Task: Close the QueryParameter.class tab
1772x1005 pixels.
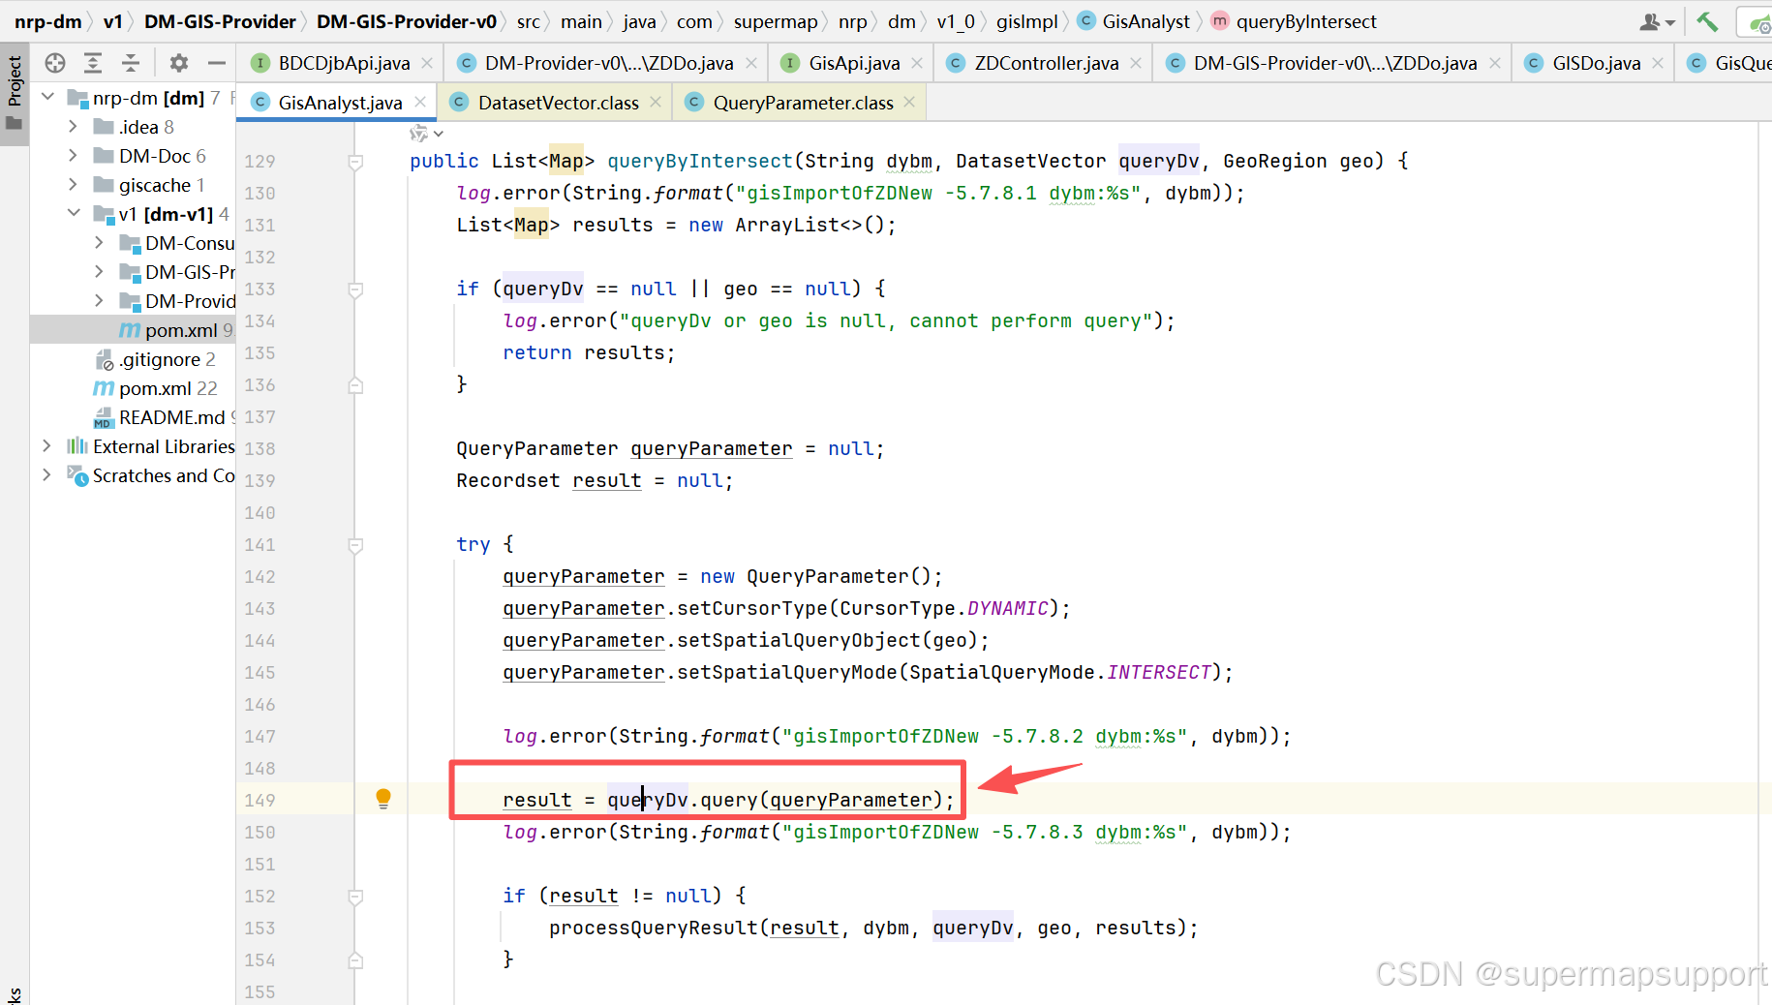Action: tap(909, 102)
